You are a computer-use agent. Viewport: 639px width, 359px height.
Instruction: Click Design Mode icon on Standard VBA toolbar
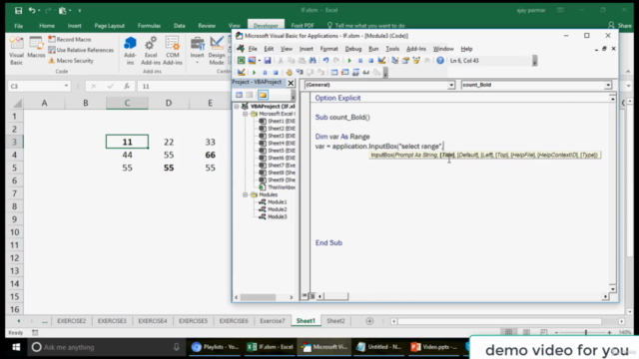[381, 61]
